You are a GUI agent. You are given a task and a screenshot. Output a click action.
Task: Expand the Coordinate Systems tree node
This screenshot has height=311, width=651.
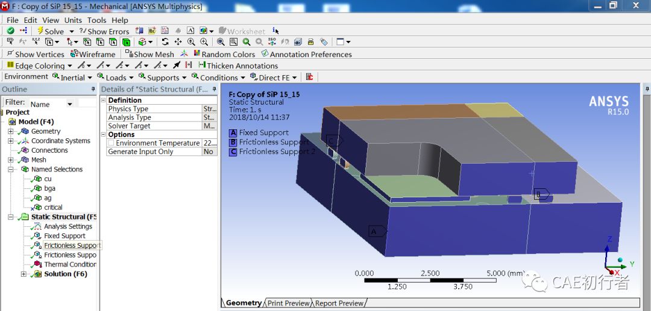tap(10, 141)
